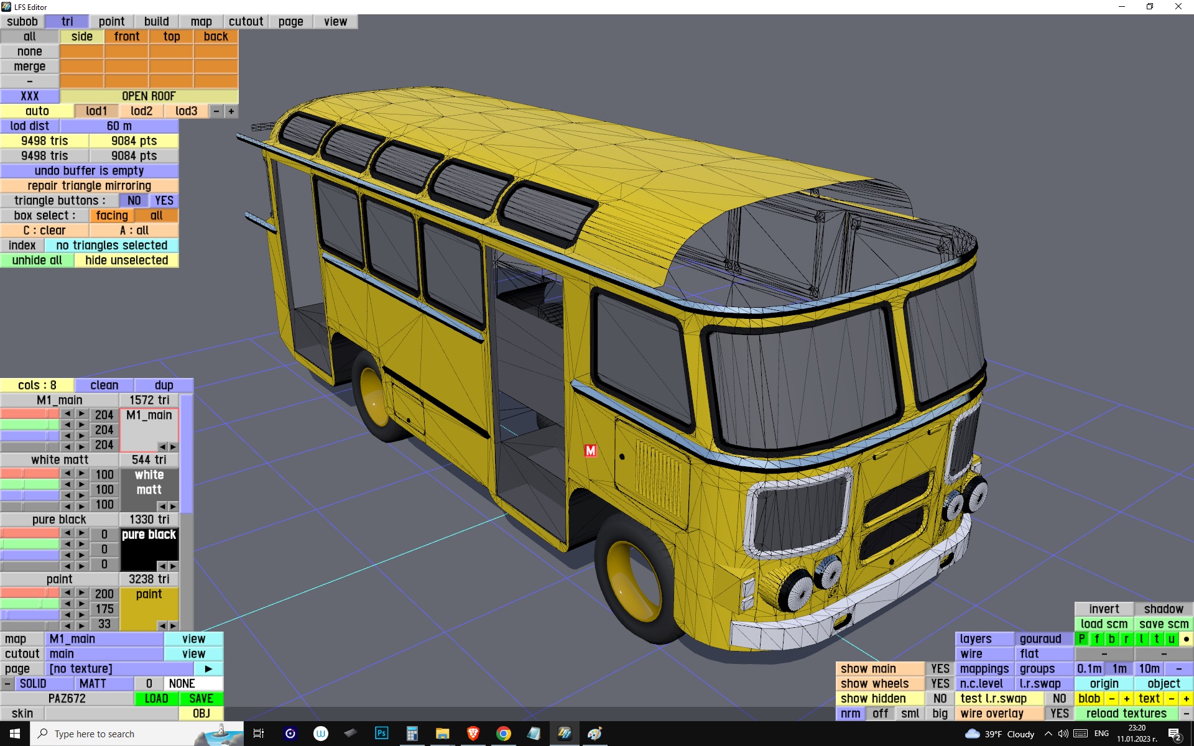This screenshot has width=1194, height=746.
Task: Toggle the P layer button
Action: click(x=1082, y=638)
